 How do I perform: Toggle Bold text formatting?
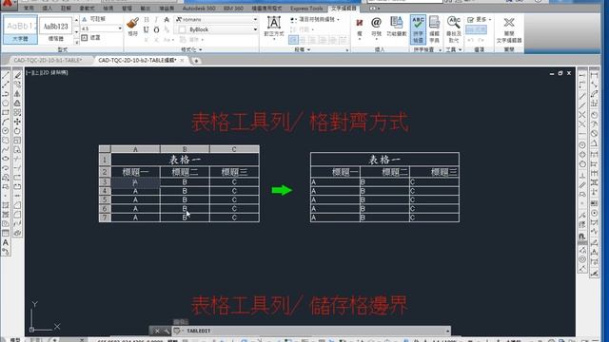click(x=146, y=19)
